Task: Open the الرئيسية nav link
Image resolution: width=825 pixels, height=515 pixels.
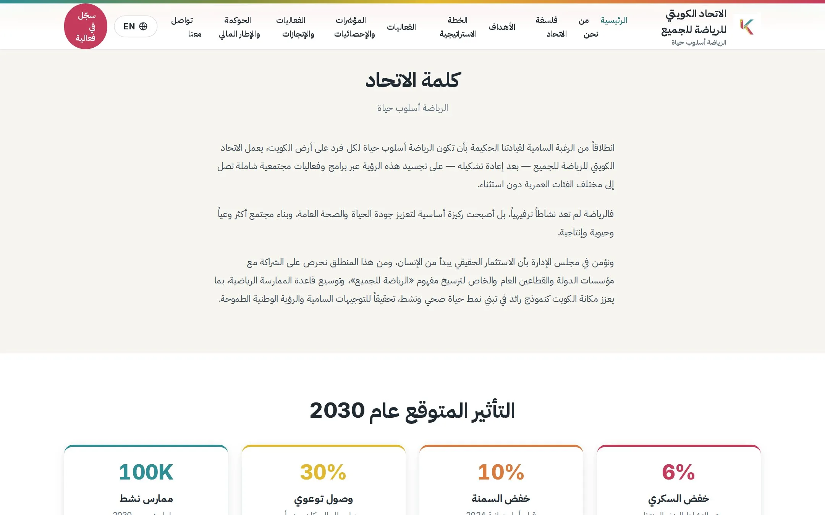Action: pos(614,20)
